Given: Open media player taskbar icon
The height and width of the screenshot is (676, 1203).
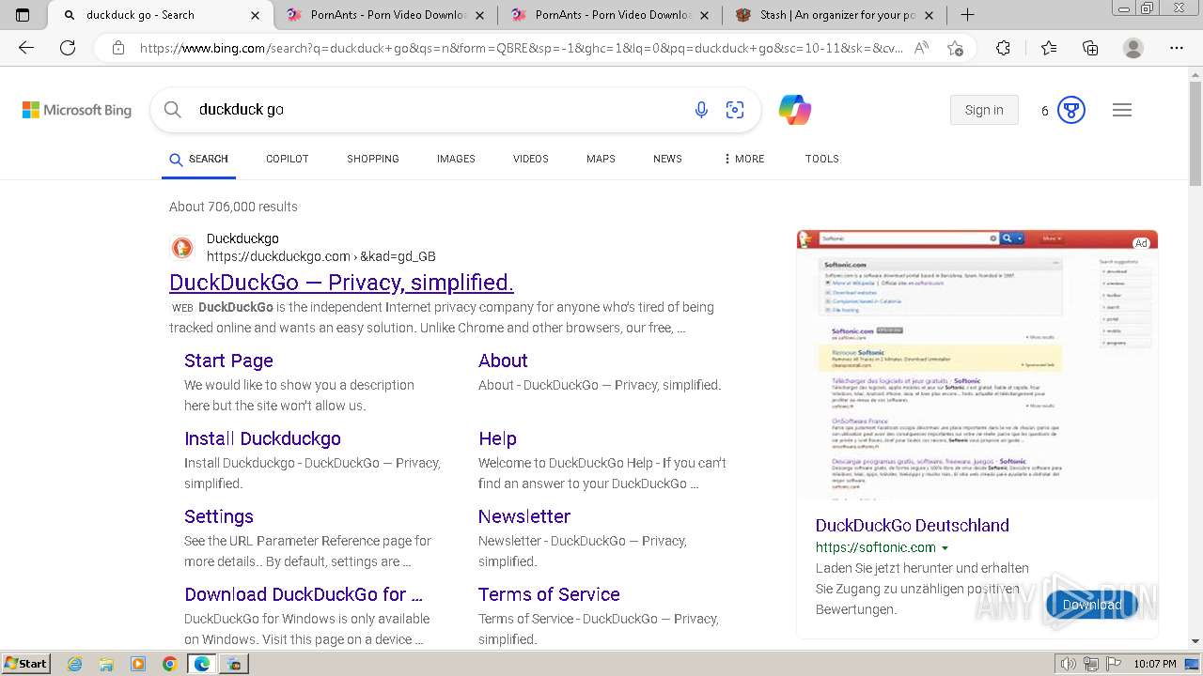Looking at the screenshot, I should tap(138, 664).
